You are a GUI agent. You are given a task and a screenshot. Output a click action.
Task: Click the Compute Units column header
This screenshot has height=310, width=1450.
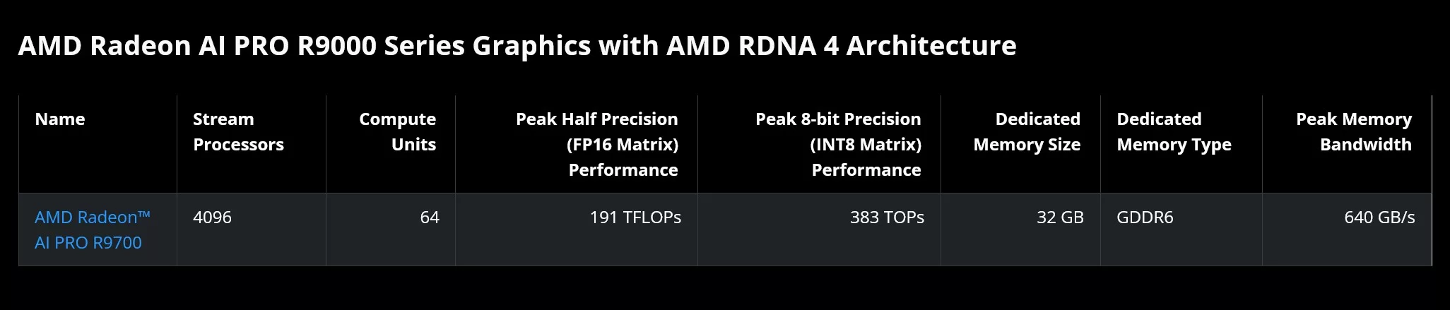[397, 132]
